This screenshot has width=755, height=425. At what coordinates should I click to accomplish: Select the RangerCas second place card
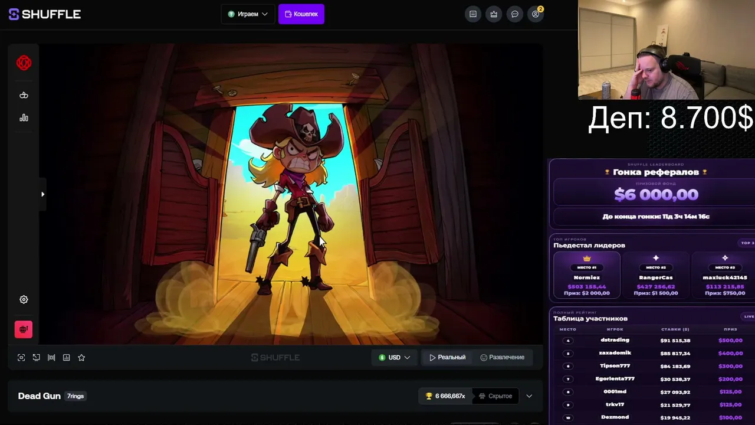pyautogui.click(x=655, y=276)
